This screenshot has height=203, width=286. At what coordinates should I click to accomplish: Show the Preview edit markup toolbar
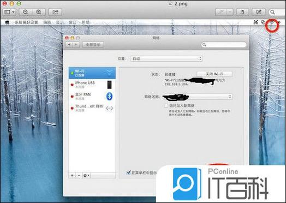(x=258, y=12)
